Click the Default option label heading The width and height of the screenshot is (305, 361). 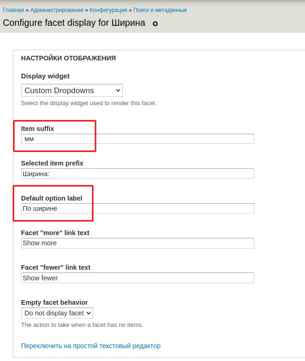52,198
